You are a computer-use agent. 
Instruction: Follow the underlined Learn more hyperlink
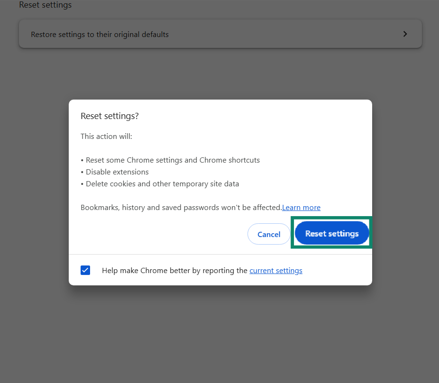[x=301, y=207]
